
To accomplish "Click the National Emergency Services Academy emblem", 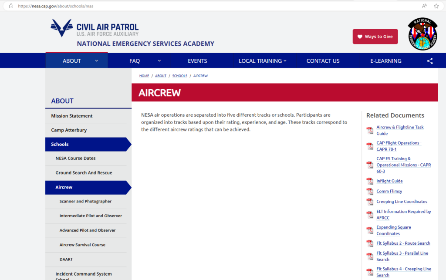I will [x=422, y=34].
